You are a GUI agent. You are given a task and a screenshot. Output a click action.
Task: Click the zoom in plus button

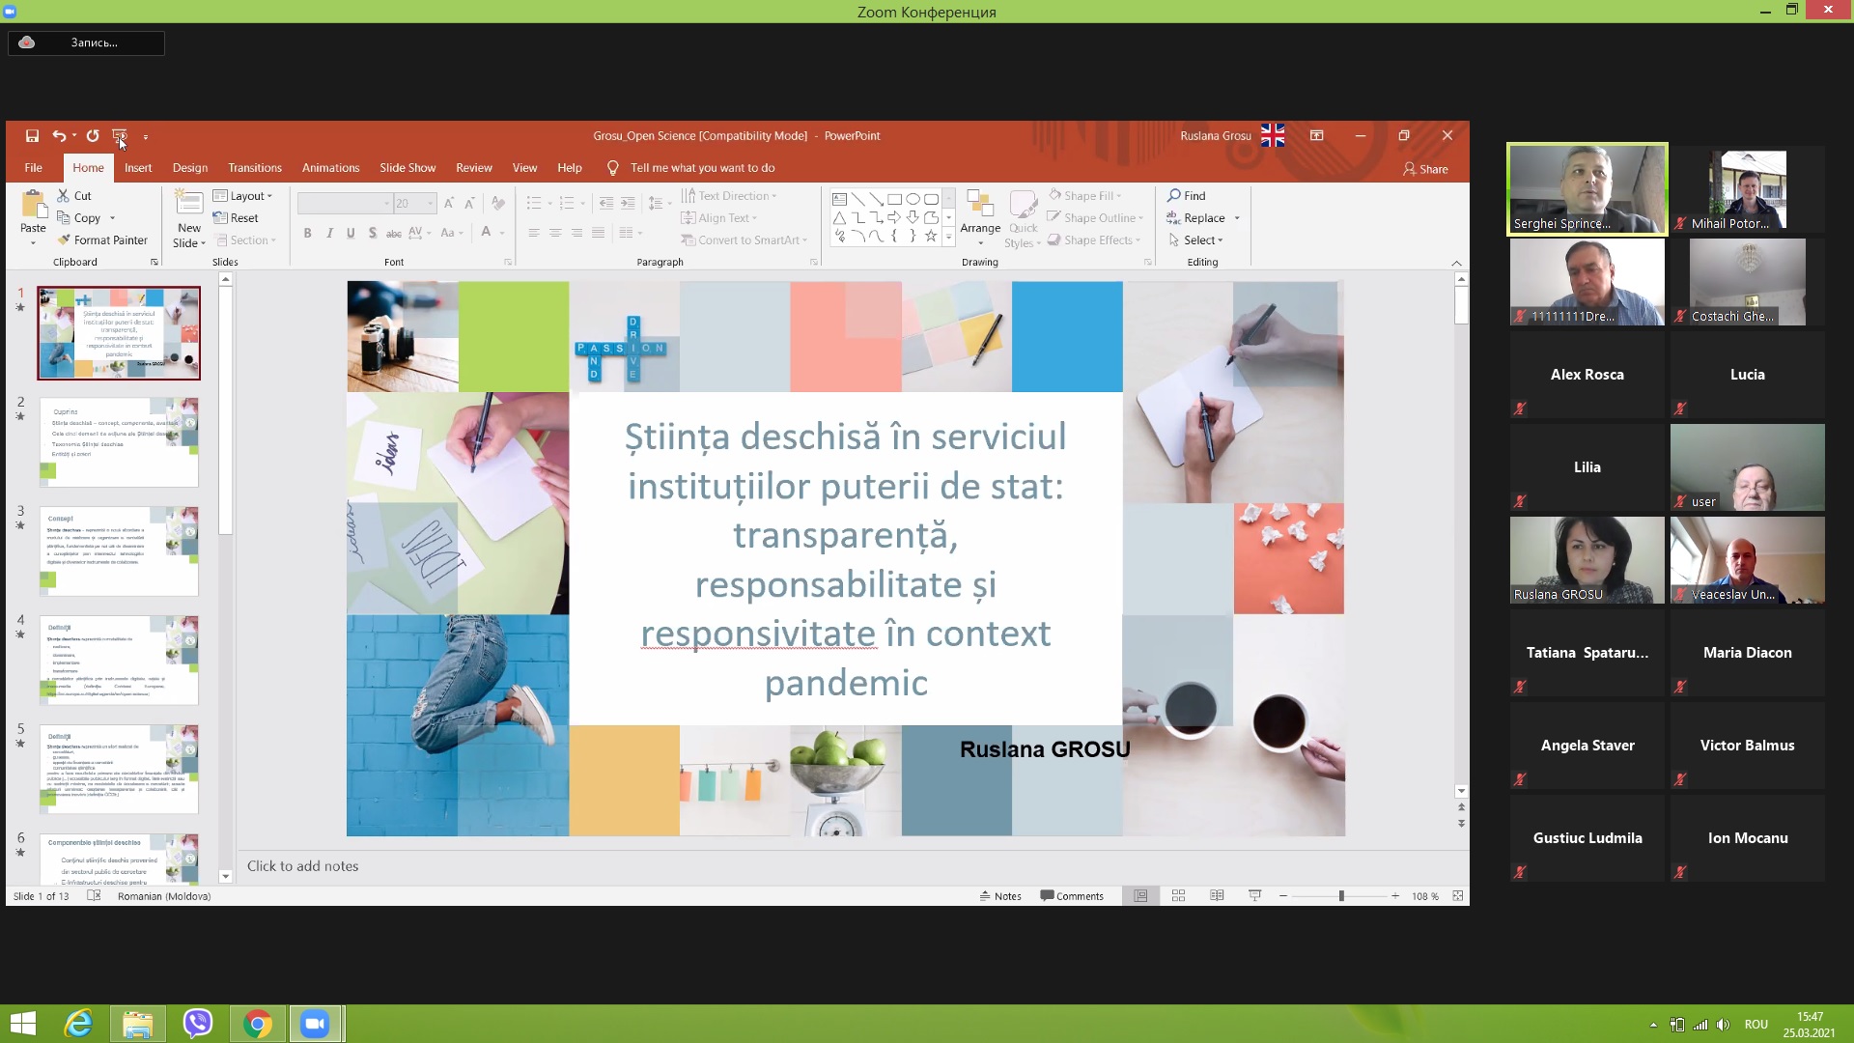1395,896
